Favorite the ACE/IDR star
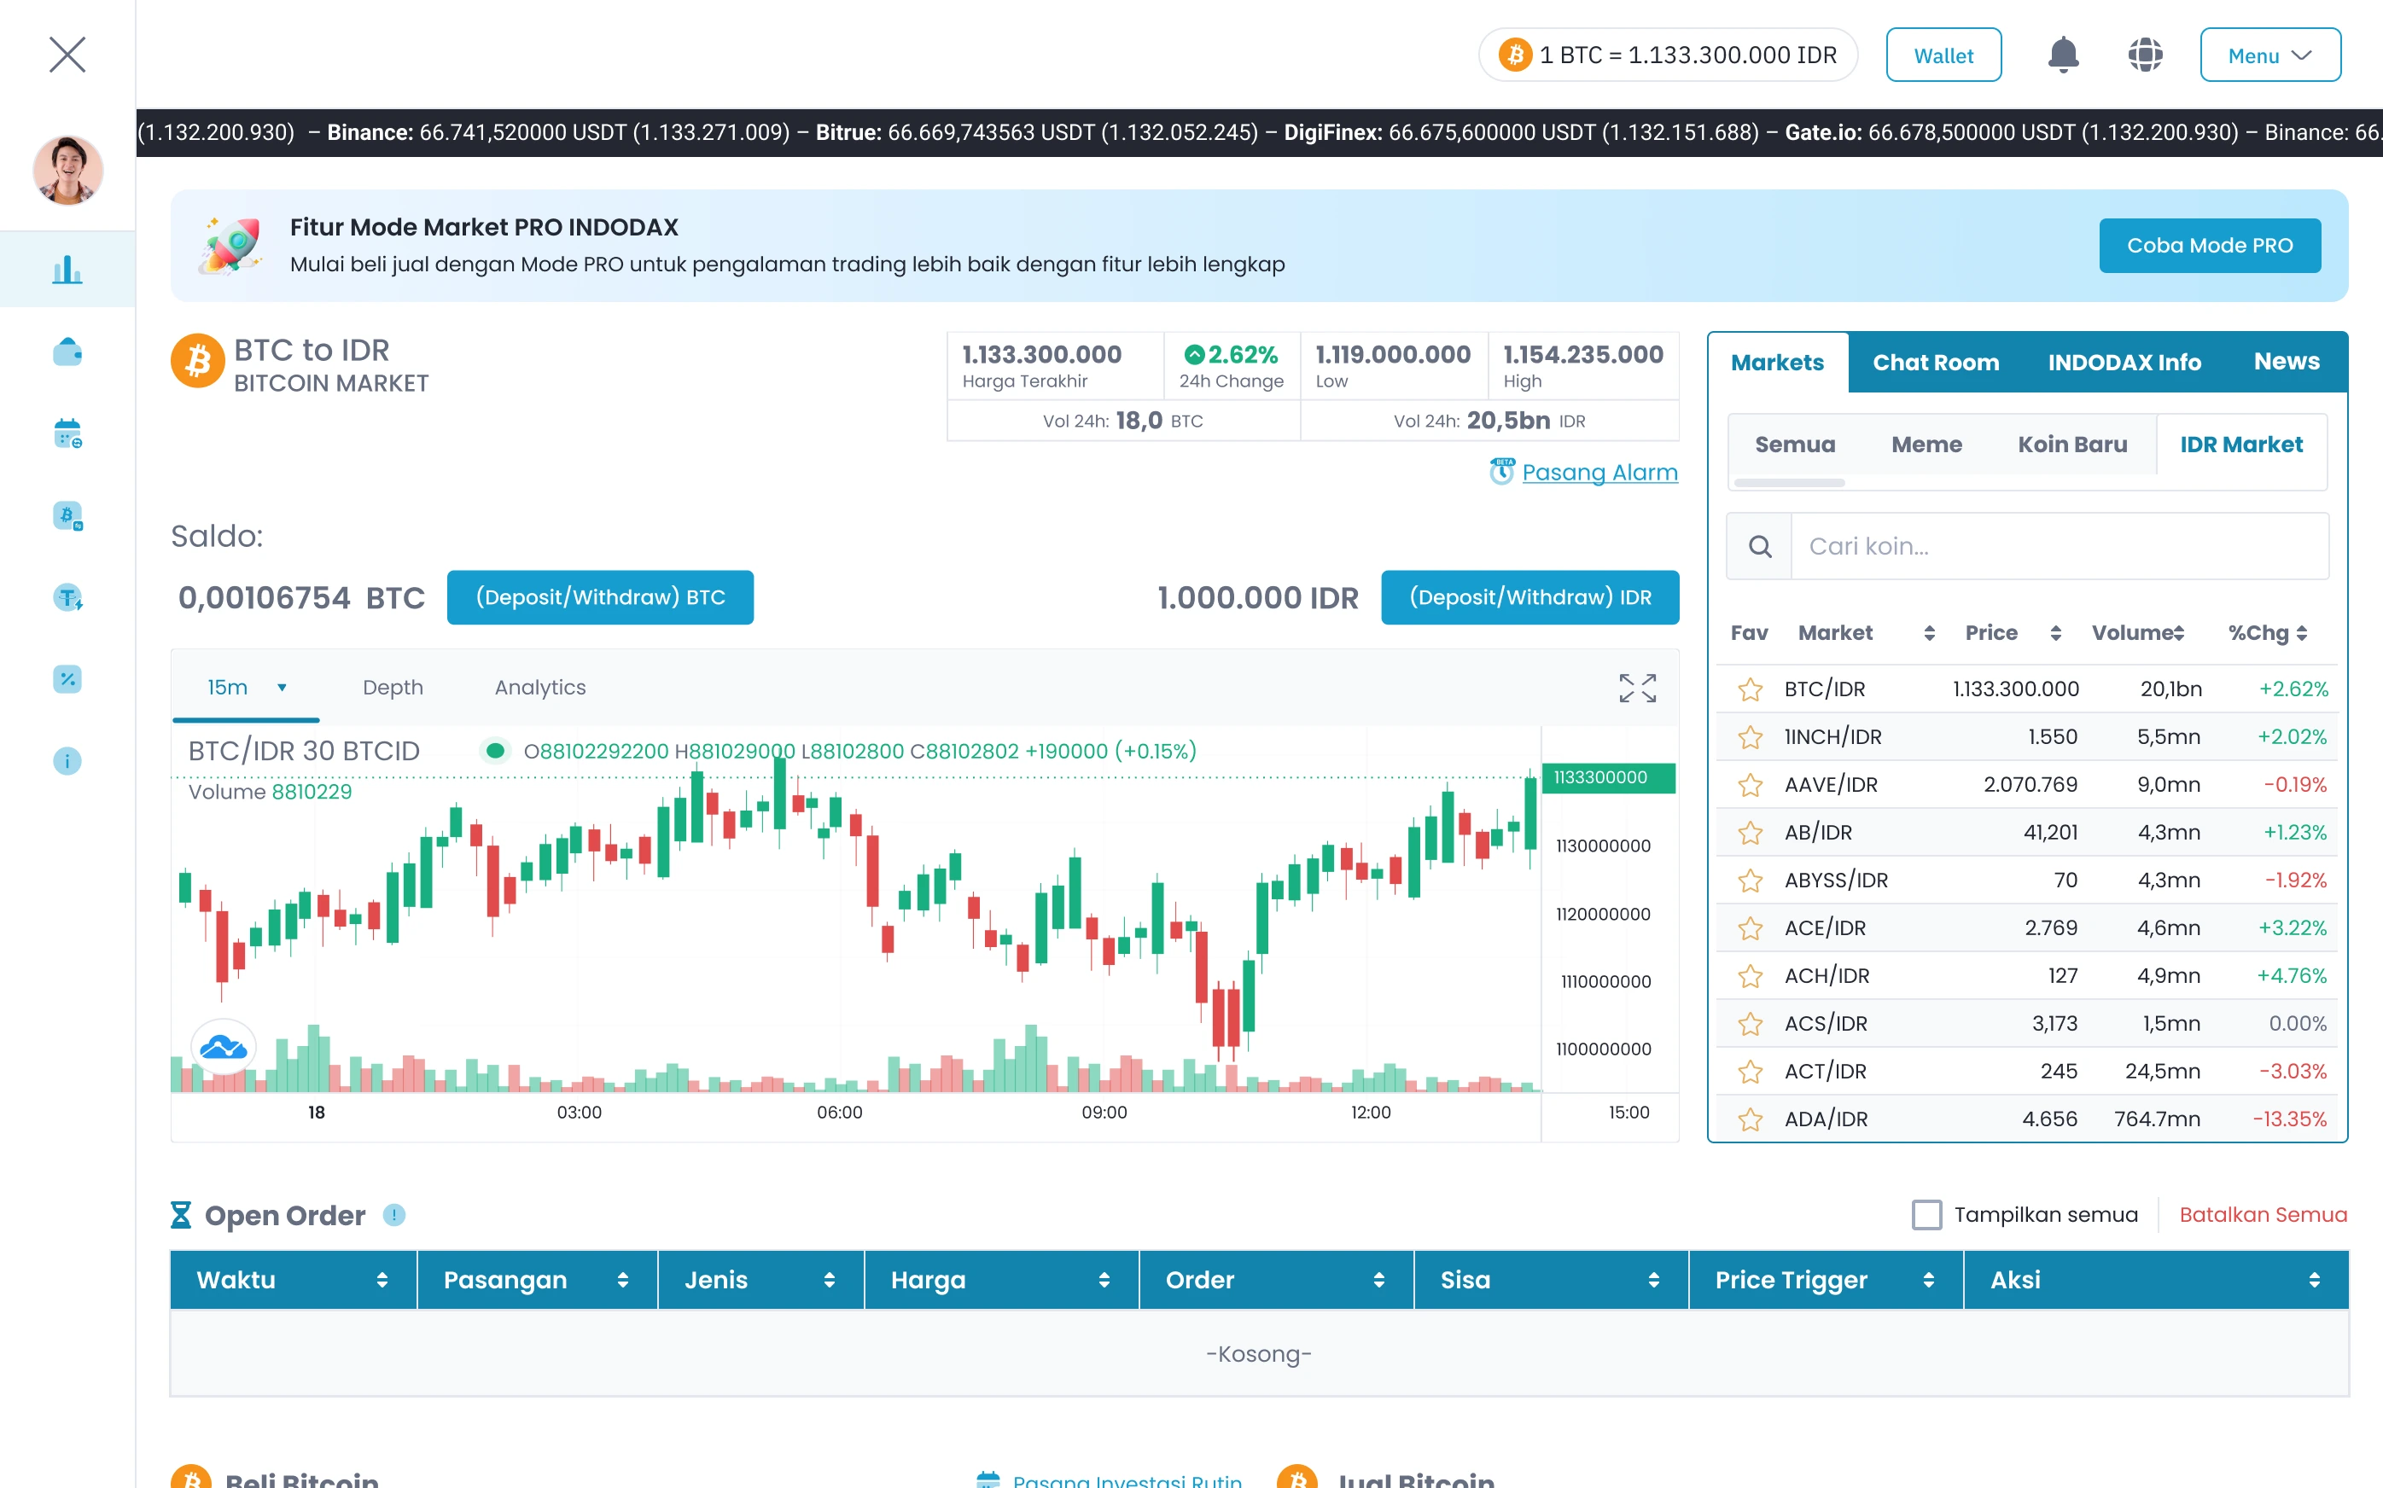 pos(1749,928)
